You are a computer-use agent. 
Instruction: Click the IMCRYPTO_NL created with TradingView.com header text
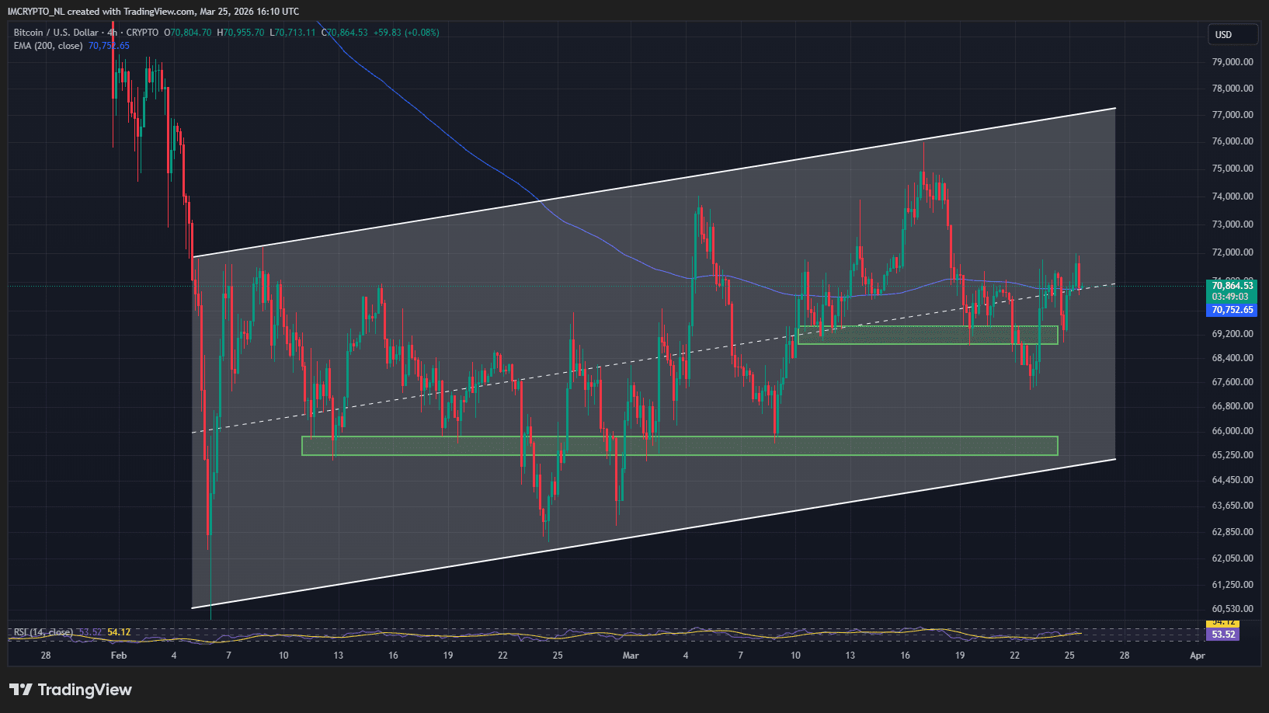point(153,12)
